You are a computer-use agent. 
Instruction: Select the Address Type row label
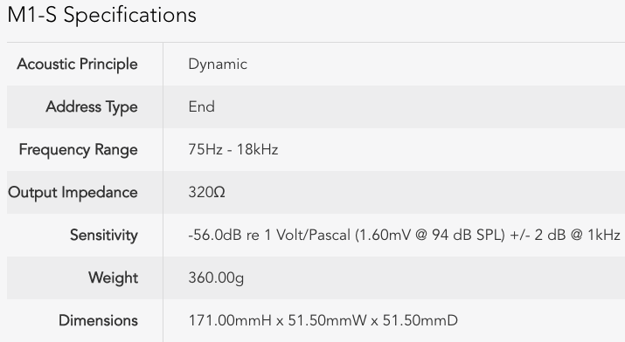pyautogui.click(x=92, y=107)
